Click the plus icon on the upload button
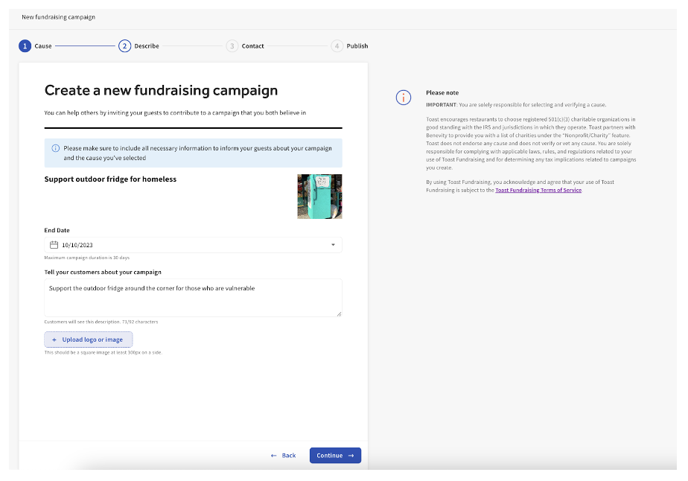Screen dimensions: 688x481 pyautogui.click(x=53, y=340)
